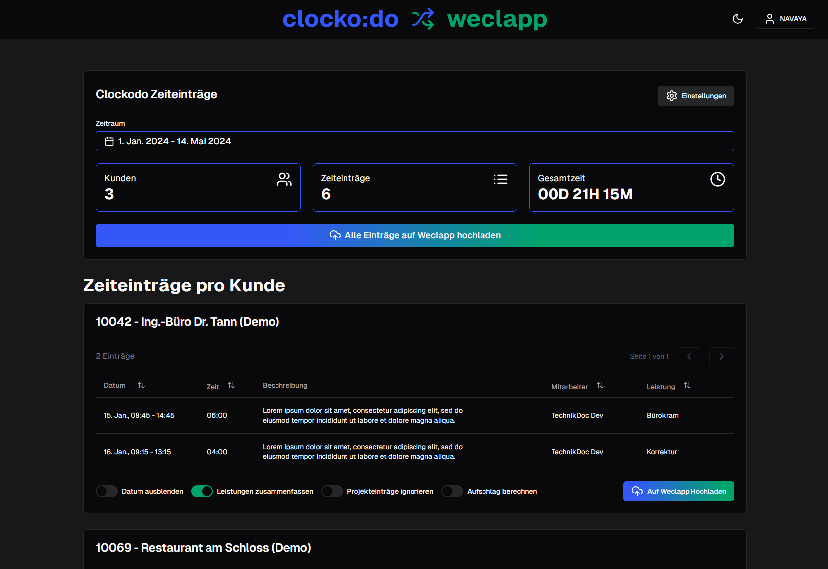
Task: Click the shuffle arrows icon between logos
Action: (423, 19)
